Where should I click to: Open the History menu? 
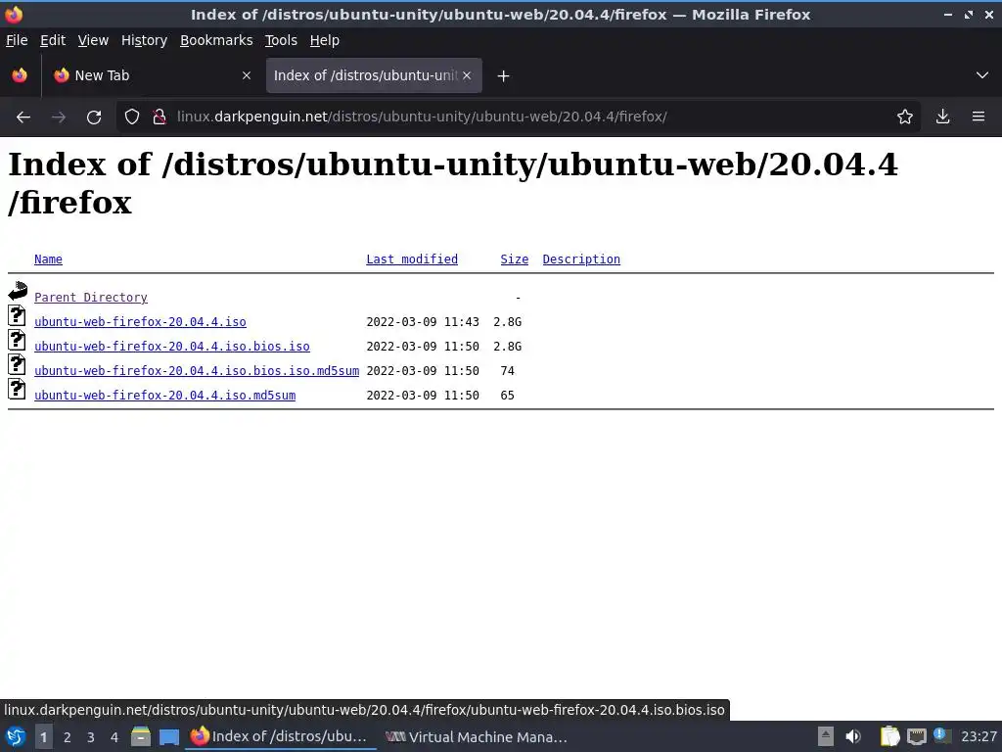point(145,40)
